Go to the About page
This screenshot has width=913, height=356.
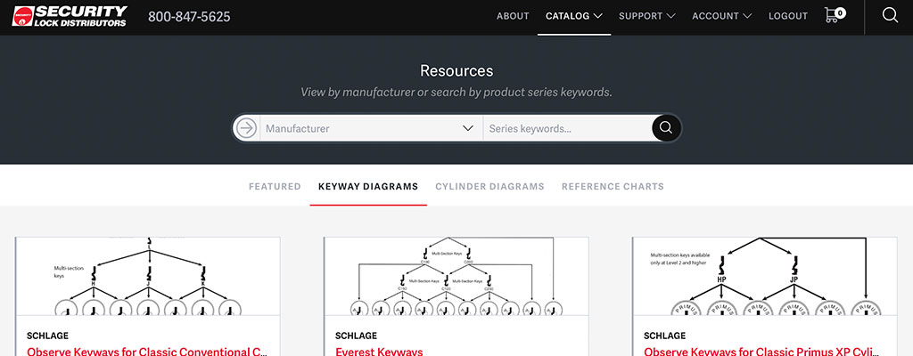(513, 16)
